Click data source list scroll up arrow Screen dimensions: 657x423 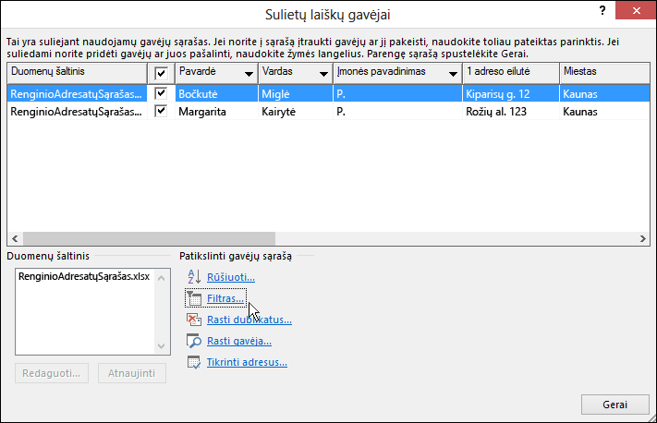click(162, 278)
